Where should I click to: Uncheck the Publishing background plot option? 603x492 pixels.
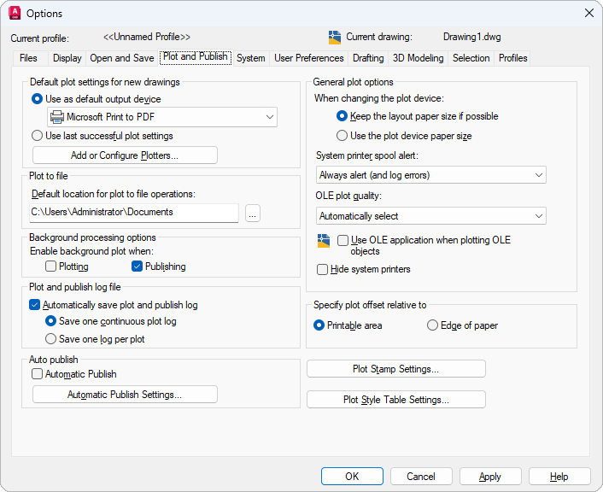pos(137,266)
